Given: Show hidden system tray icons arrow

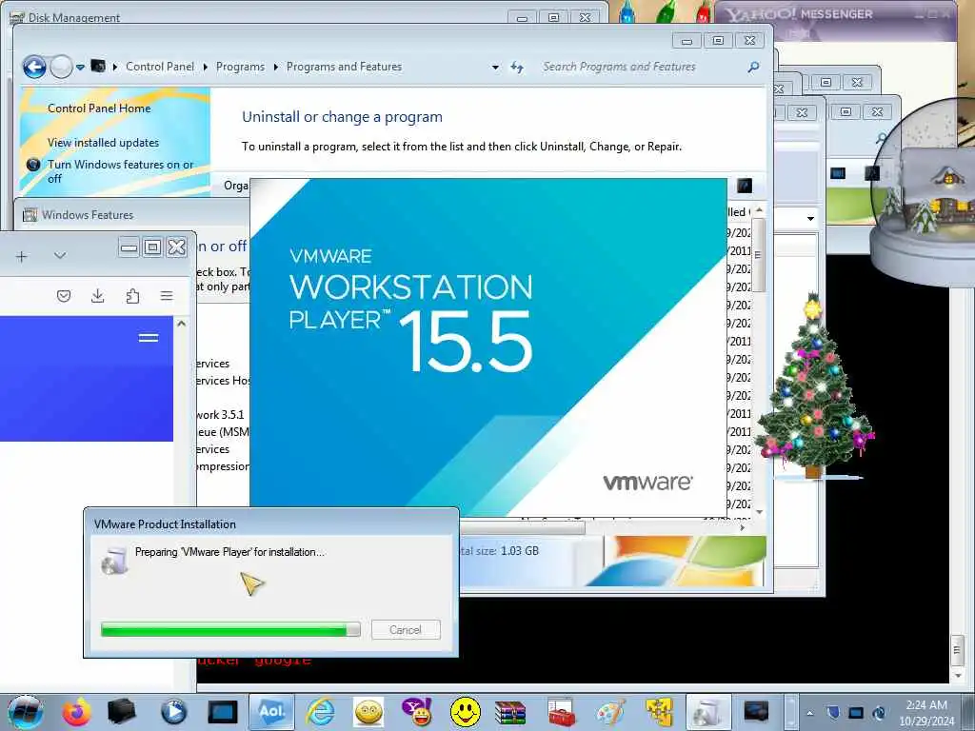Looking at the screenshot, I should click(809, 713).
